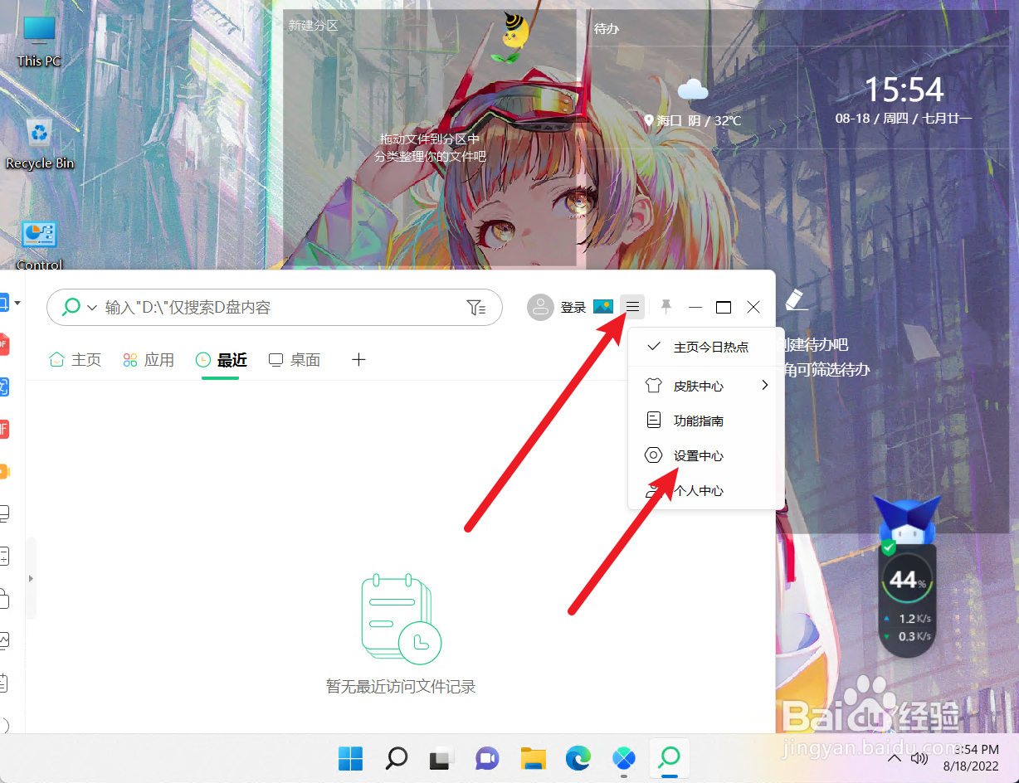This screenshot has height=783, width=1019.
Task: Click the filter icon in search box
Action: (475, 308)
